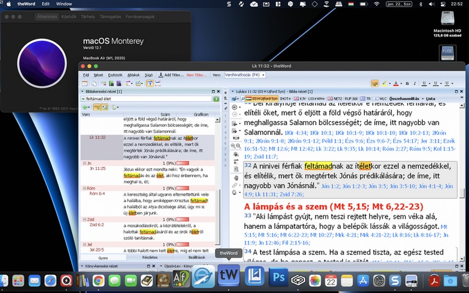Select the Jn 11:25 search result

pos(97,168)
